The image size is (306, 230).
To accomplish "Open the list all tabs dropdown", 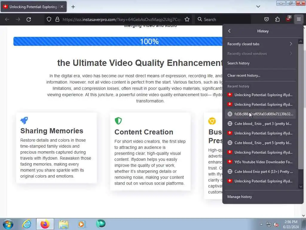I will (258, 7).
